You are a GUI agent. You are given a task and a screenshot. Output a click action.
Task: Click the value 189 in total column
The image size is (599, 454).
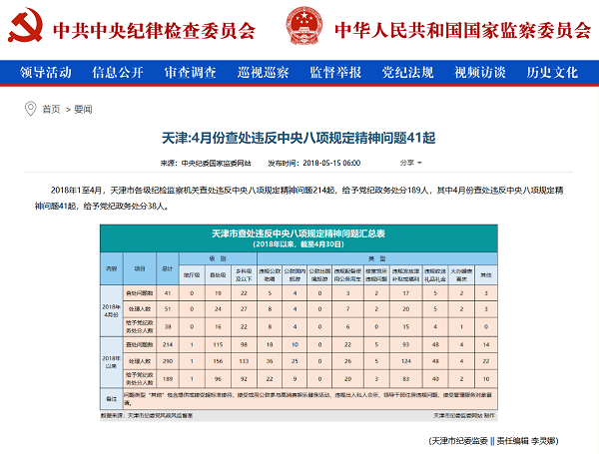point(168,379)
